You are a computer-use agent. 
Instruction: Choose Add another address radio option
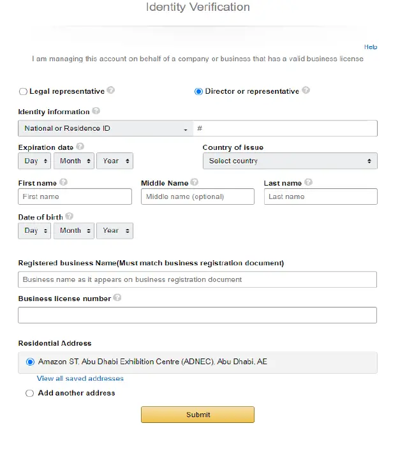[x=29, y=394]
